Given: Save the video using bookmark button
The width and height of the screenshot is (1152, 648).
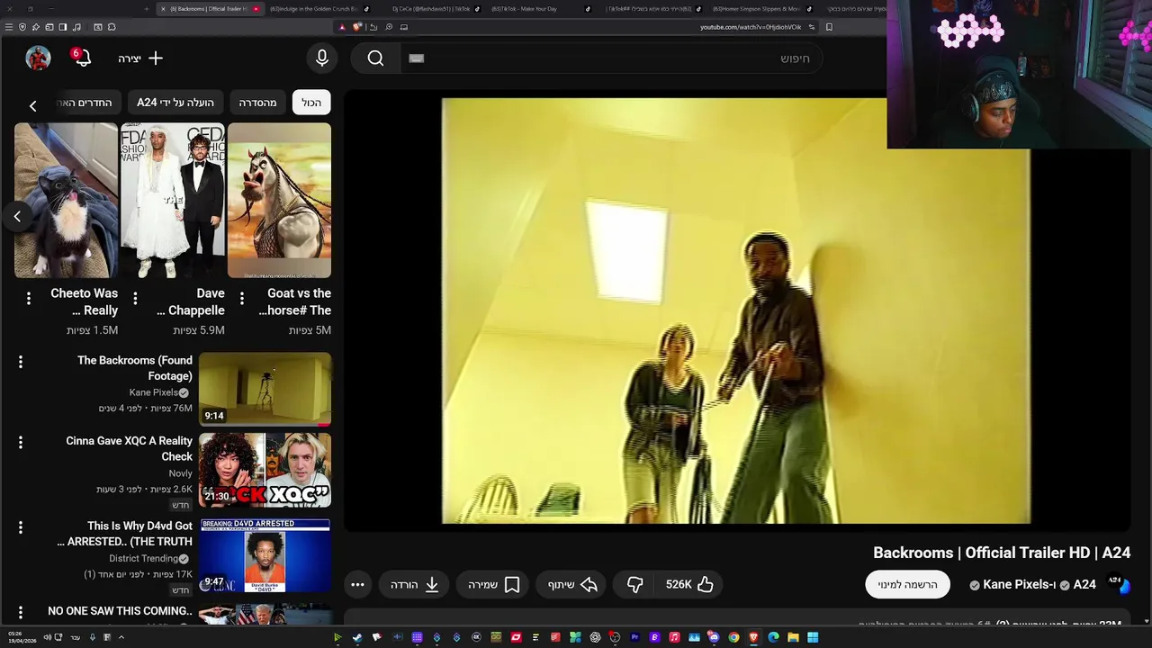Looking at the screenshot, I should tap(494, 585).
